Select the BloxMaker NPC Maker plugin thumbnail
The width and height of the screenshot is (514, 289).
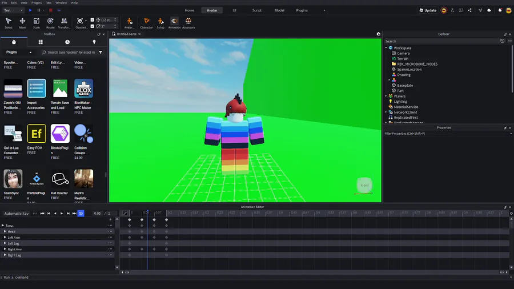click(x=83, y=88)
